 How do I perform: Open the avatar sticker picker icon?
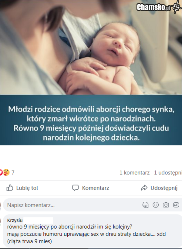145,205
